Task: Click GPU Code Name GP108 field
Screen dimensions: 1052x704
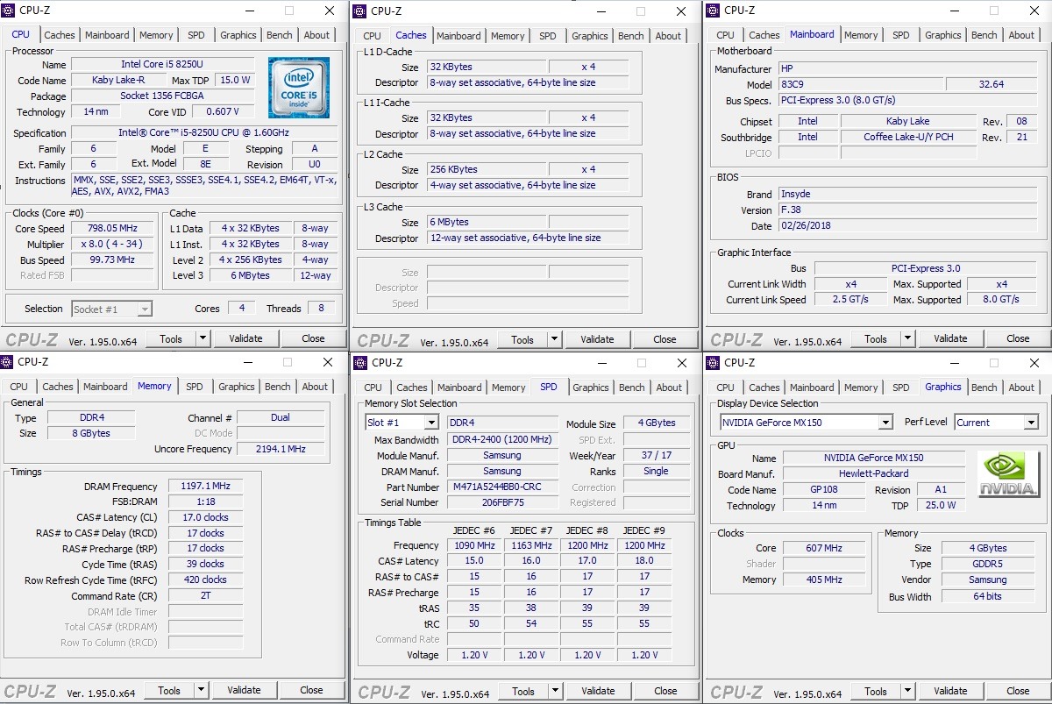Action: pos(823,490)
